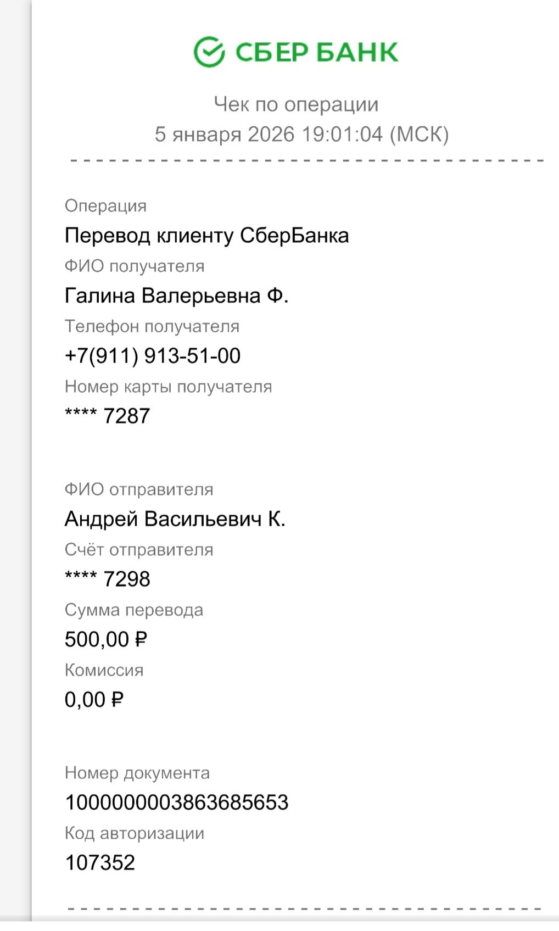The width and height of the screenshot is (559, 931).
Task: Select the Чек по операции heading
Action: click(x=296, y=104)
